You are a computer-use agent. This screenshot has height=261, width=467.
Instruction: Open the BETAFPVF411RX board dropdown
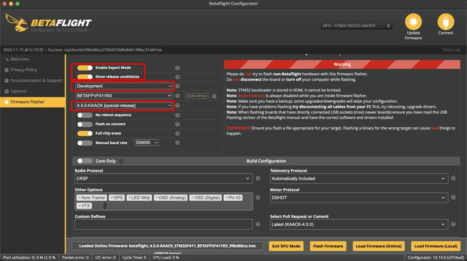pyautogui.click(x=124, y=96)
